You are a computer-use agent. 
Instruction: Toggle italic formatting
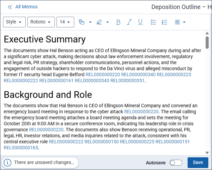(x=129, y=22)
